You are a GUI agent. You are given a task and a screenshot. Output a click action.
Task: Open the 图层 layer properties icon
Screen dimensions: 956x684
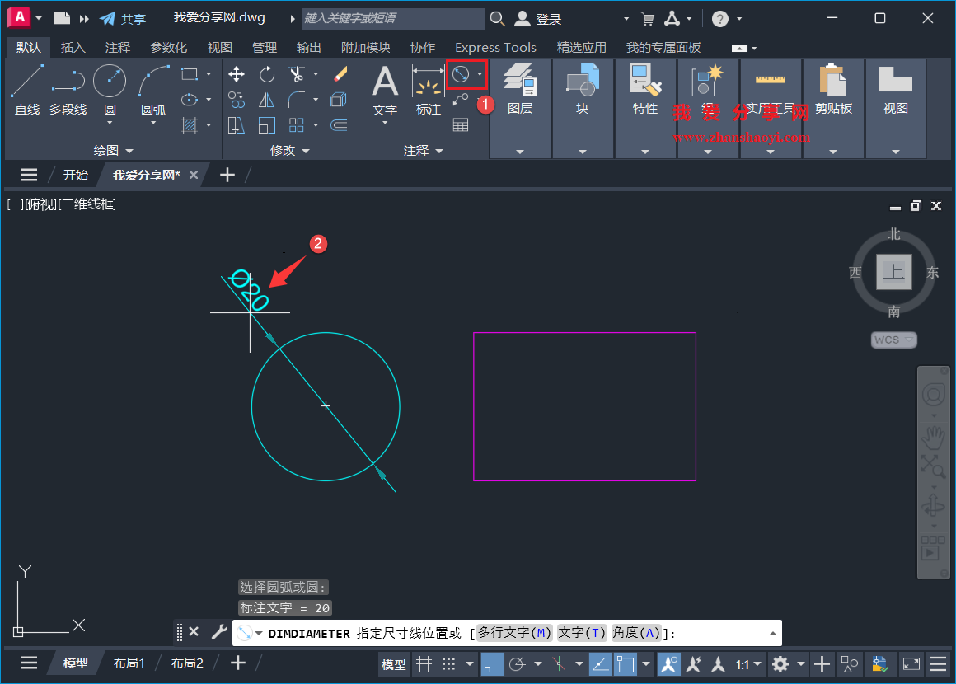[x=521, y=82]
